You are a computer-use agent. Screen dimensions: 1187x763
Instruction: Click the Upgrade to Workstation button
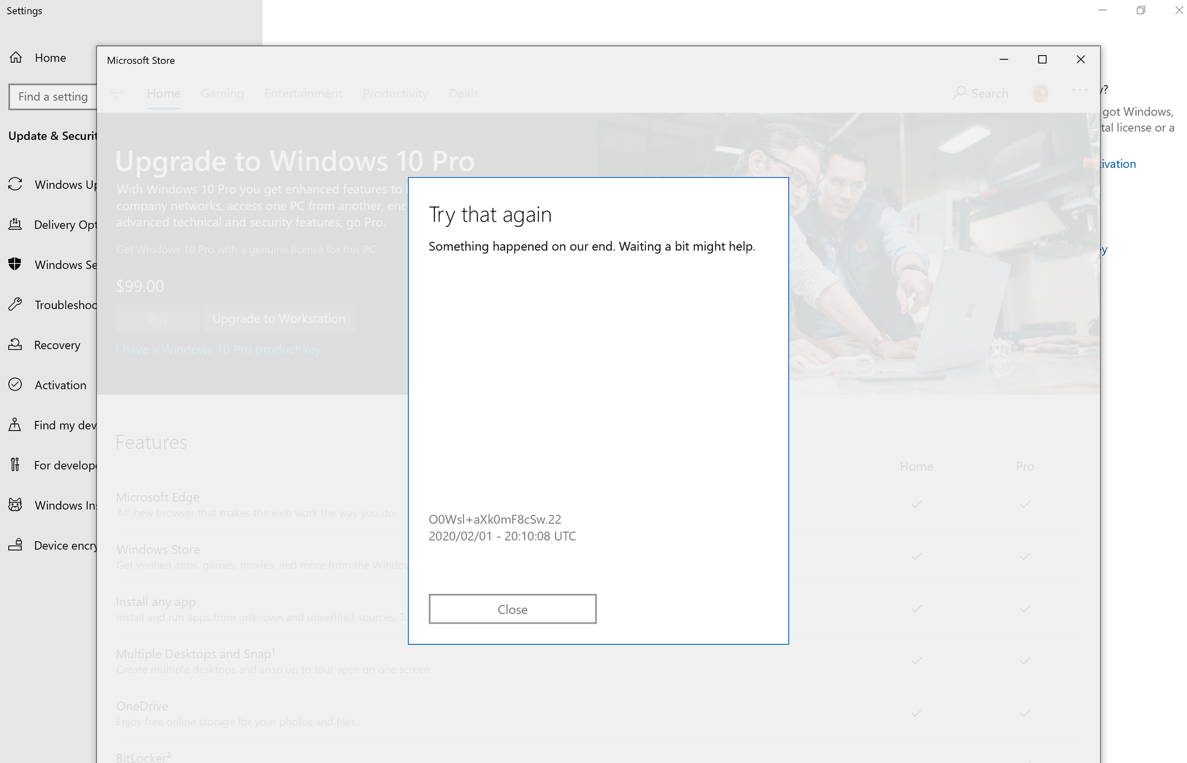tap(279, 318)
